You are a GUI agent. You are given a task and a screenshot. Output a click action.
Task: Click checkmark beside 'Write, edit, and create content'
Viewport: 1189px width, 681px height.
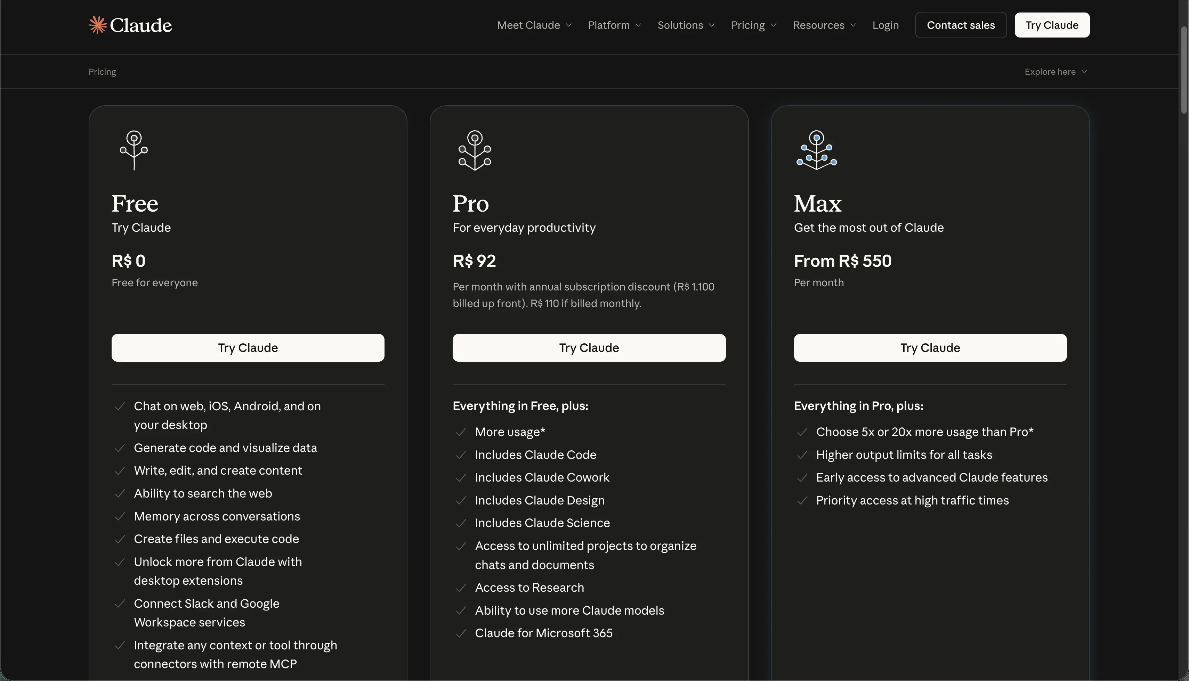(120, 470)
